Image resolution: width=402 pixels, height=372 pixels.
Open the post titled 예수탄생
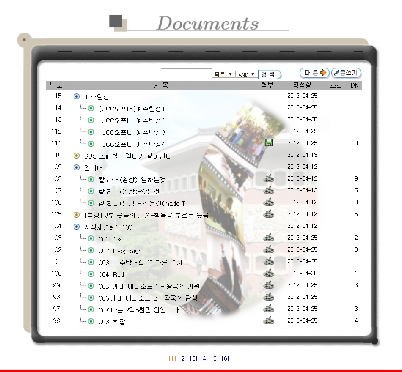click(x=96, y=97)
